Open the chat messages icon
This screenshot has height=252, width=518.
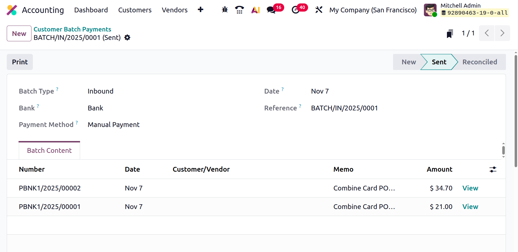(271, 10)
